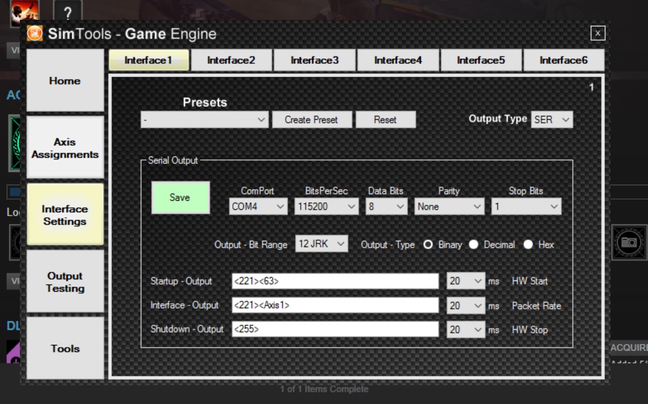Click the question mark help icon
Screen dimensions: 648x404
tap(68, 12)
